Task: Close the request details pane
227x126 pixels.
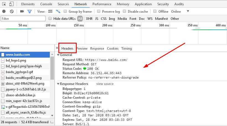Action: (x=57, y=48)
